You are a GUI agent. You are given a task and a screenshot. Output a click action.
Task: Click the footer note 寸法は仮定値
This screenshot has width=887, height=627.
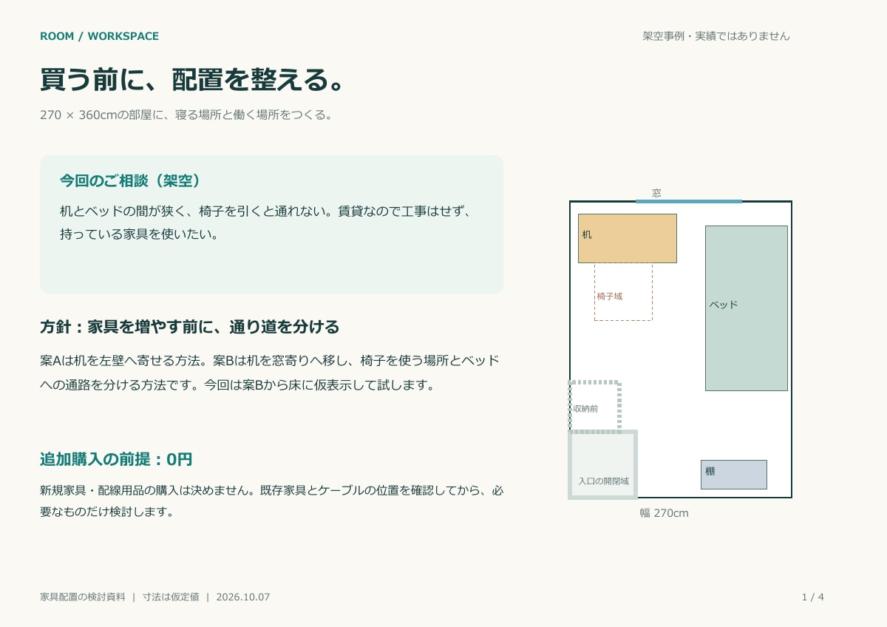171,597
